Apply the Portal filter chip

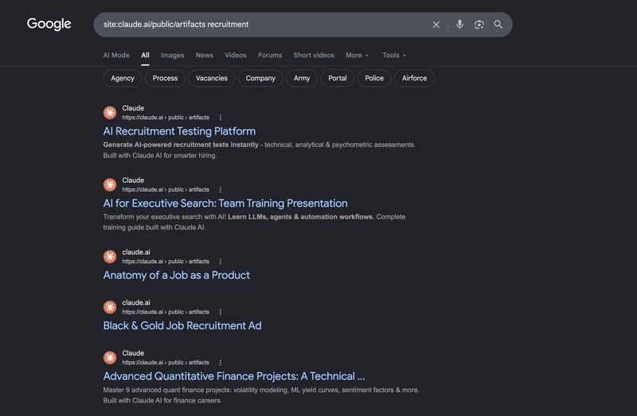[x=337, y=78]
